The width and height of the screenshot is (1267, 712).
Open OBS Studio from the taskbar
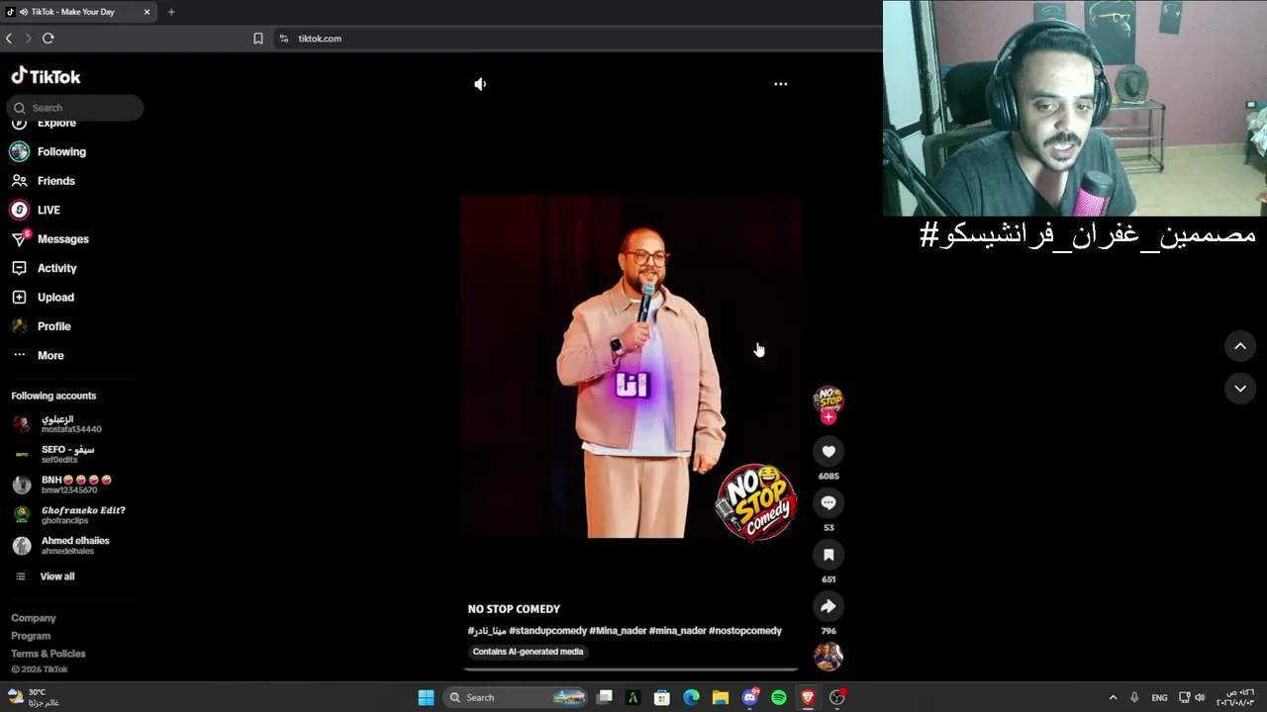click(837, 697)
